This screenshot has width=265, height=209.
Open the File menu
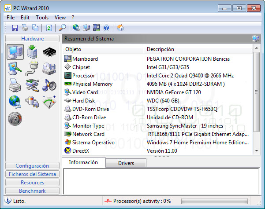(11, 18)
